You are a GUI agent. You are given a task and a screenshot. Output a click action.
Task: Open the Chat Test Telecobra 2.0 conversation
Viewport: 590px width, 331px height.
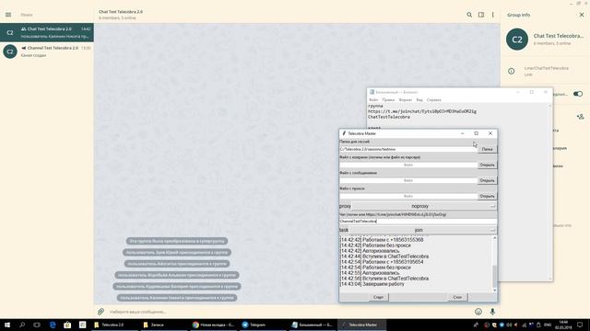(47, 32)
